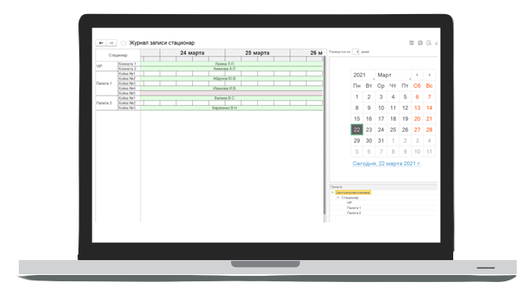Viewport: 523px width, 293px height.
Task: Select Saturday March 27 in the calendar
Action: coord(417,130)
